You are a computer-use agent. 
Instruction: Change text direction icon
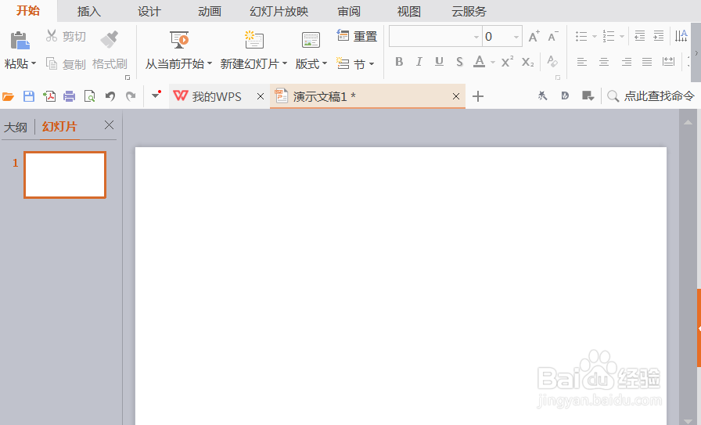681,36
